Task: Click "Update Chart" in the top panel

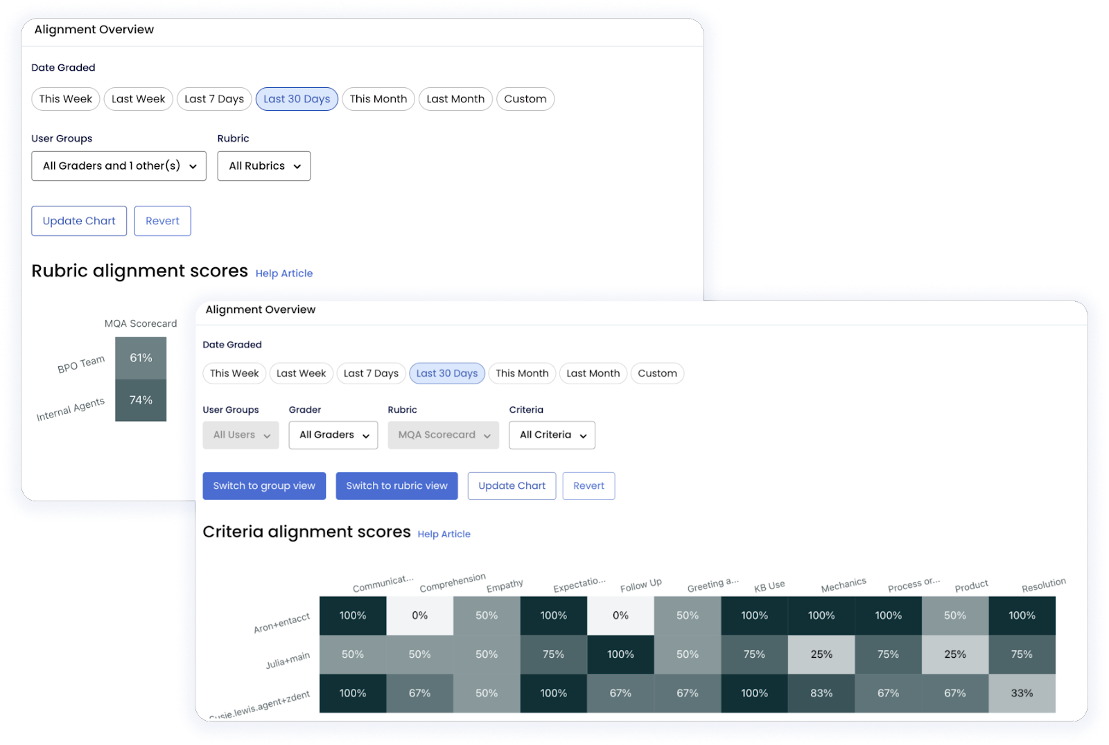Action: (78, 220)
